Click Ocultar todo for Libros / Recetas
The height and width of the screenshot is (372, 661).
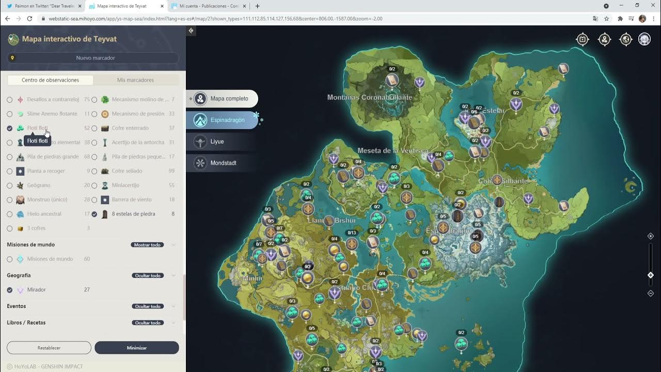pyautogui.click(x=148, y=323)
